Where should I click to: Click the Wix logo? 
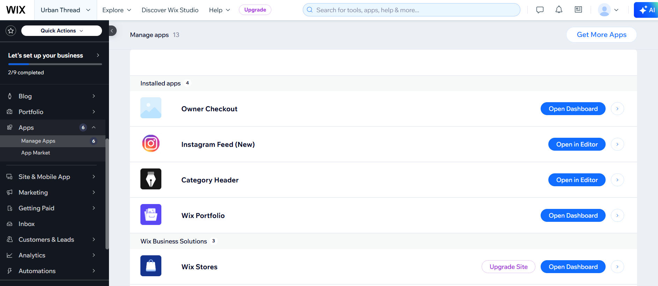tap(16, 10)
